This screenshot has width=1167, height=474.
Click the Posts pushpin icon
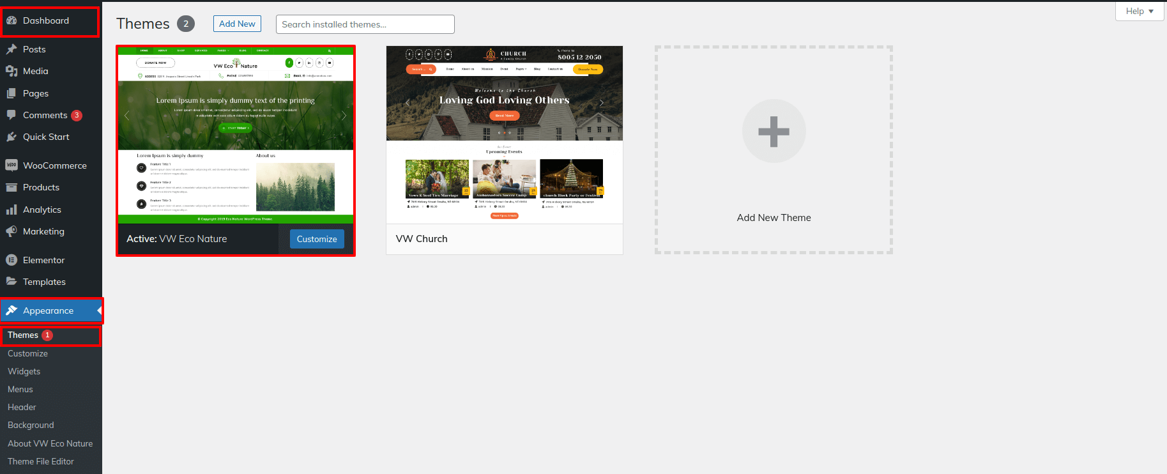click(11, 49)
